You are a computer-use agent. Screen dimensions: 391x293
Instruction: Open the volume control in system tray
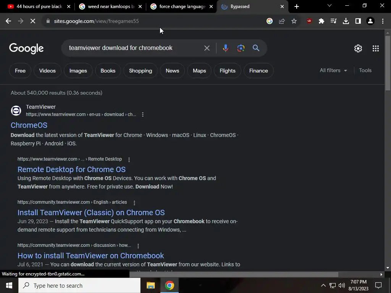(342, 285)
